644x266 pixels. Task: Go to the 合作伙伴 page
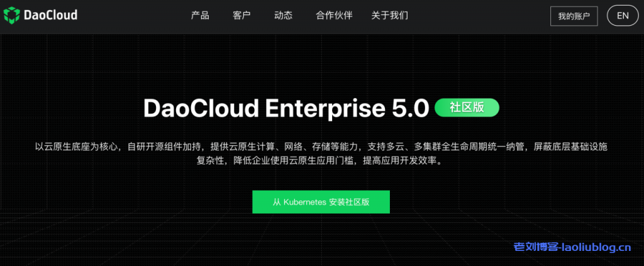pos(334,16)
